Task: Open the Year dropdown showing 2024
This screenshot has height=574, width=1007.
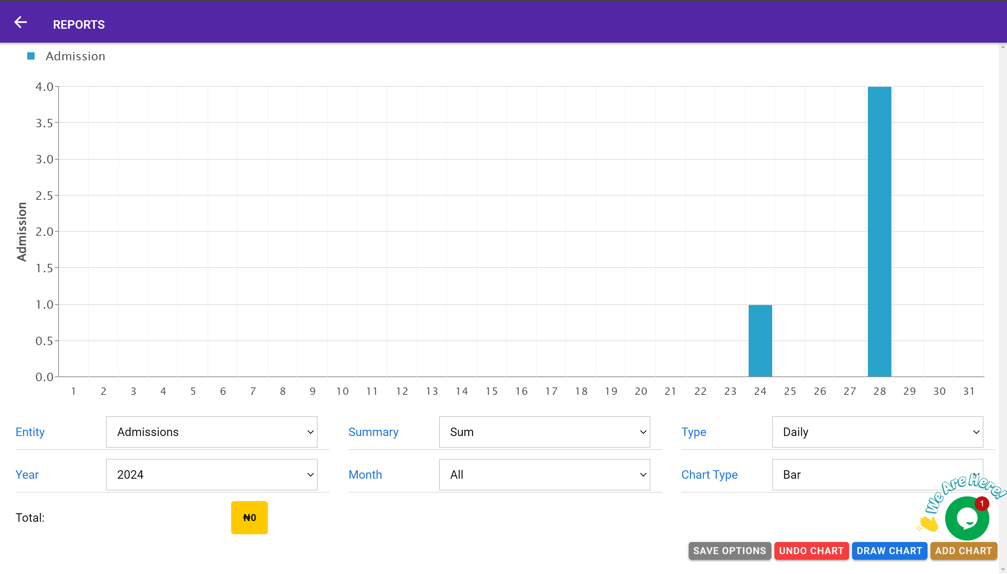Action: click(x=212, y=475)
